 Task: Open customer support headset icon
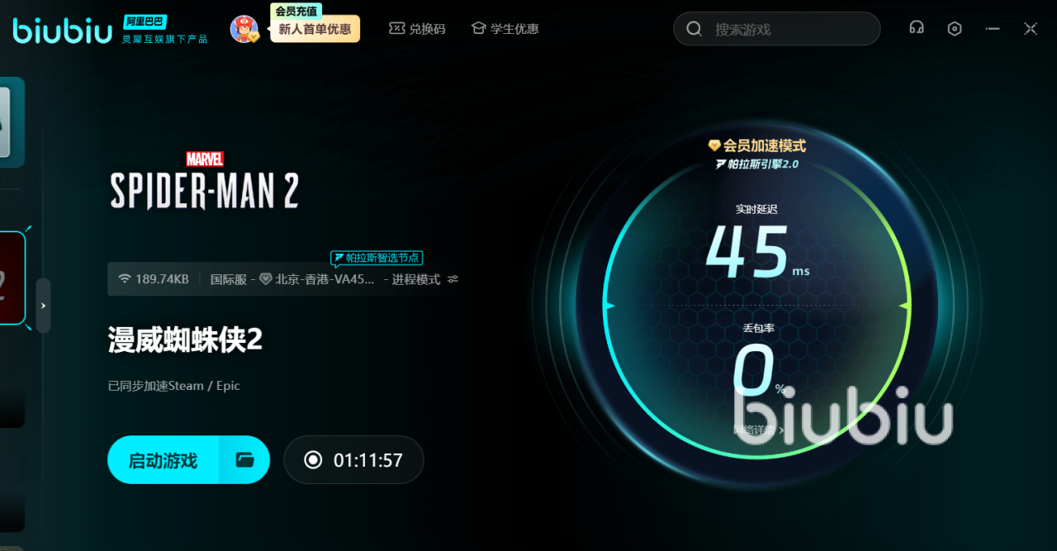click(x=916, y=28)
